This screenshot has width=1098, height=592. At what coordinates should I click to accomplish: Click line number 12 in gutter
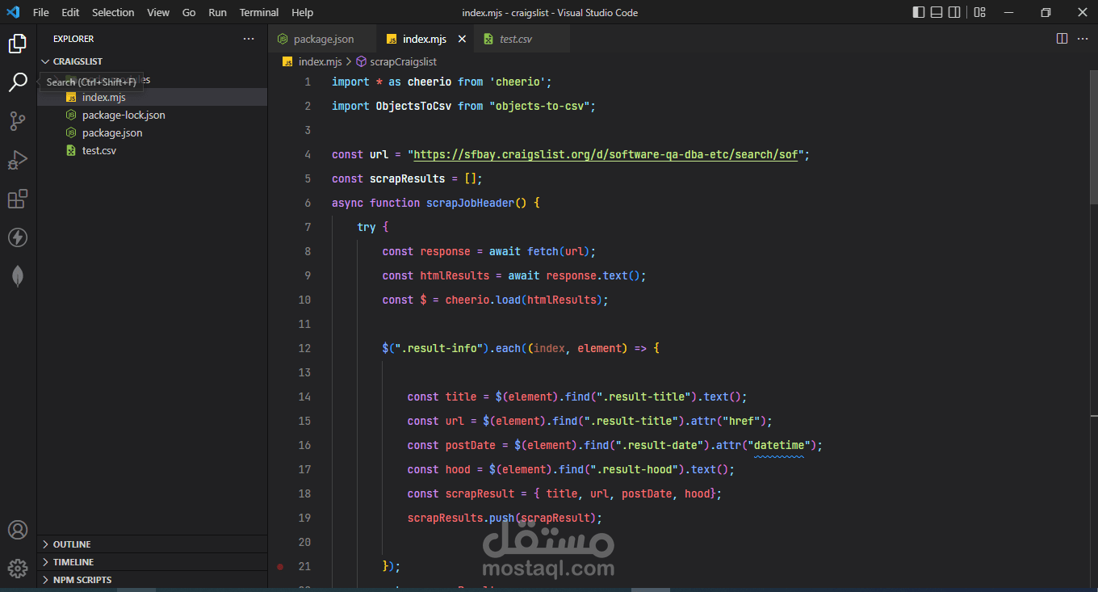[x=304, y=348]
